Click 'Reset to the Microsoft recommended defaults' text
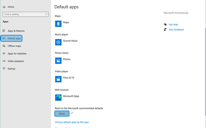The image size is (206, 128). [x=79, y=108]
